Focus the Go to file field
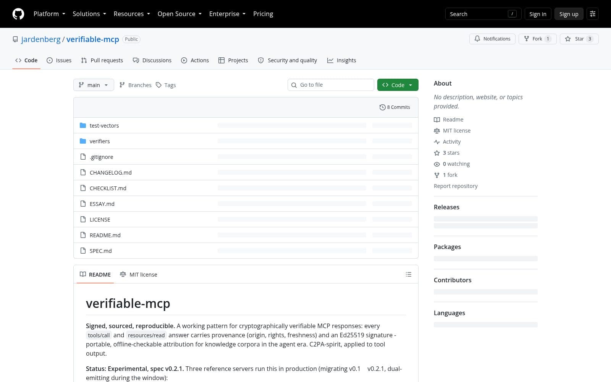611x382 pixels. [331, 85]
